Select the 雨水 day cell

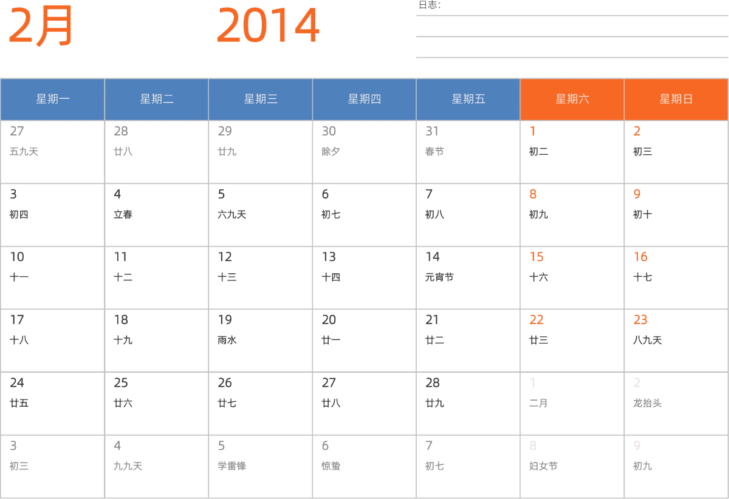[x=261, y=341]
